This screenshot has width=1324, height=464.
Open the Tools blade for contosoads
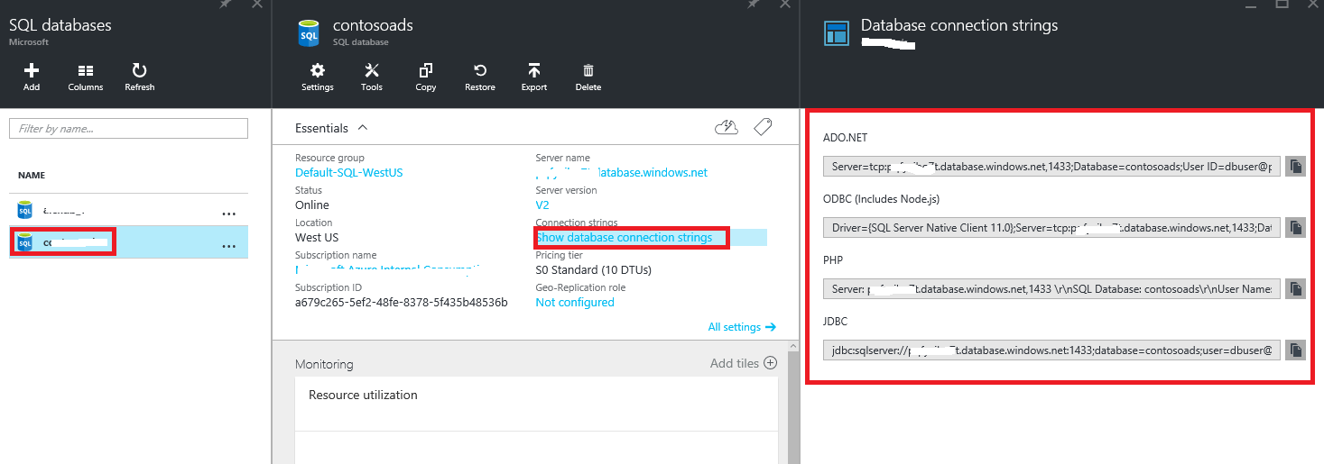tap(372, 77)
